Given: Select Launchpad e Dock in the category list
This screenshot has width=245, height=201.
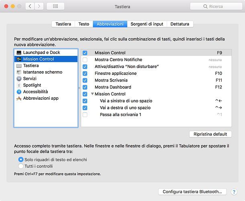Looking at the screenshot, I should [x=46, y=53].
